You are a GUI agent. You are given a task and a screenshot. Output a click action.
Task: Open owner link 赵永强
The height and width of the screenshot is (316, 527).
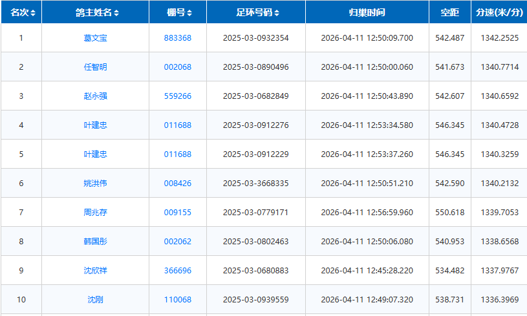[96, 96]
